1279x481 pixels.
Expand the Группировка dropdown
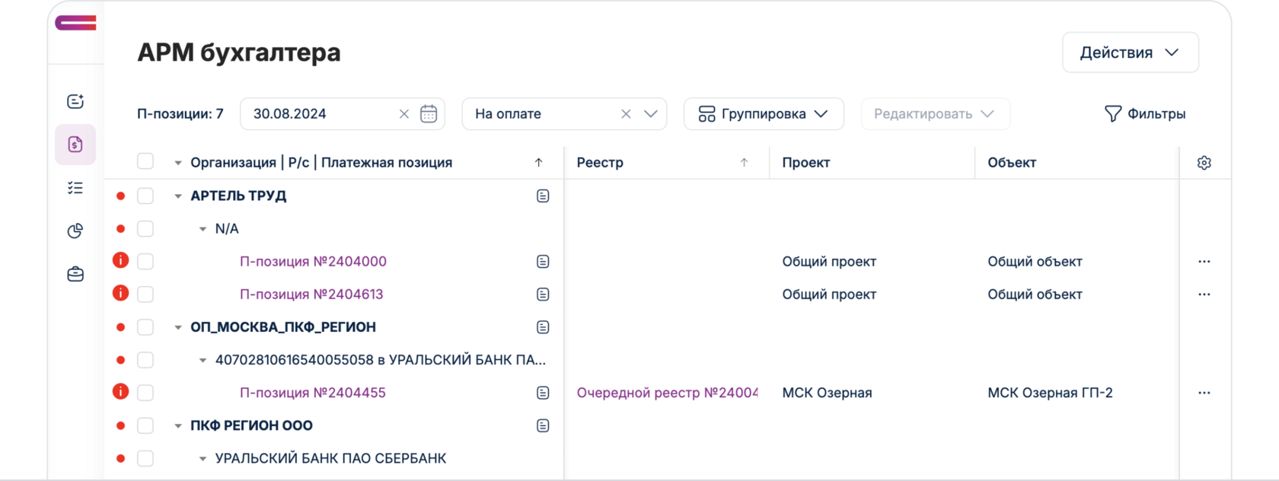tap(764, 114)
